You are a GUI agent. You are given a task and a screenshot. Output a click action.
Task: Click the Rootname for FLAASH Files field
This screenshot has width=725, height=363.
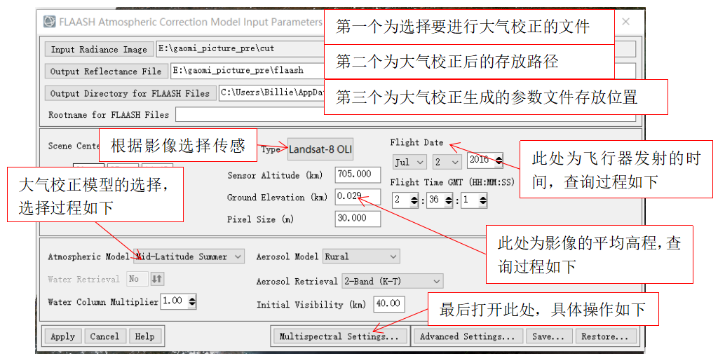click(x=405, y=114)
